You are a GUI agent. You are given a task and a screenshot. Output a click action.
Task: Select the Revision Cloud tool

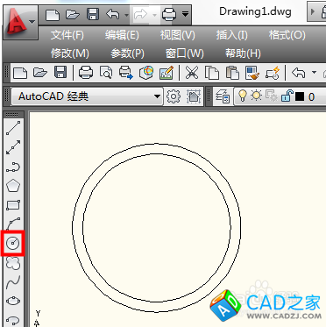[x=13, y=263]
